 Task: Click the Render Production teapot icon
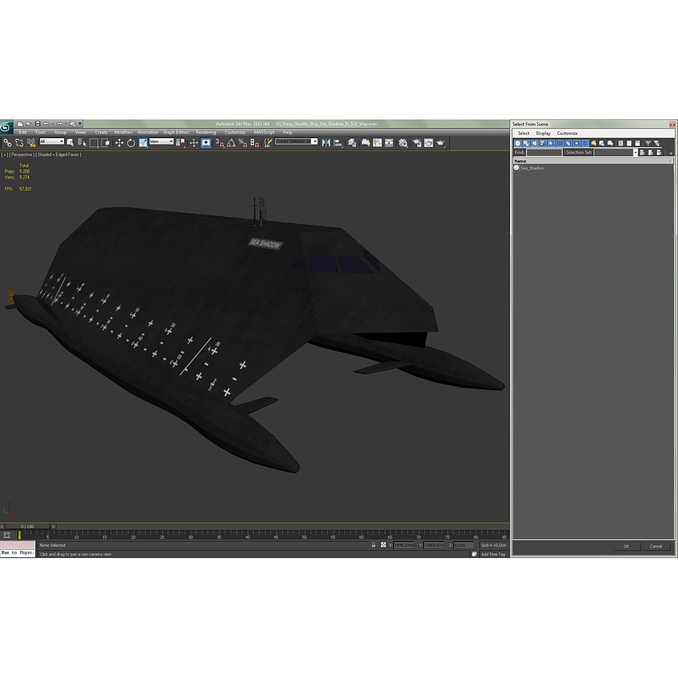(x=440, y=143)
